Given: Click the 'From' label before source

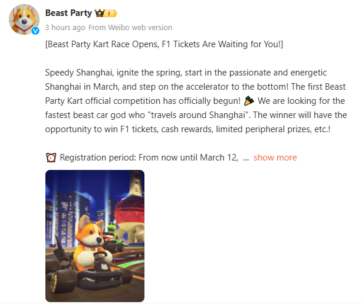Looking at the screenshot, I should (x=96, y=27).
